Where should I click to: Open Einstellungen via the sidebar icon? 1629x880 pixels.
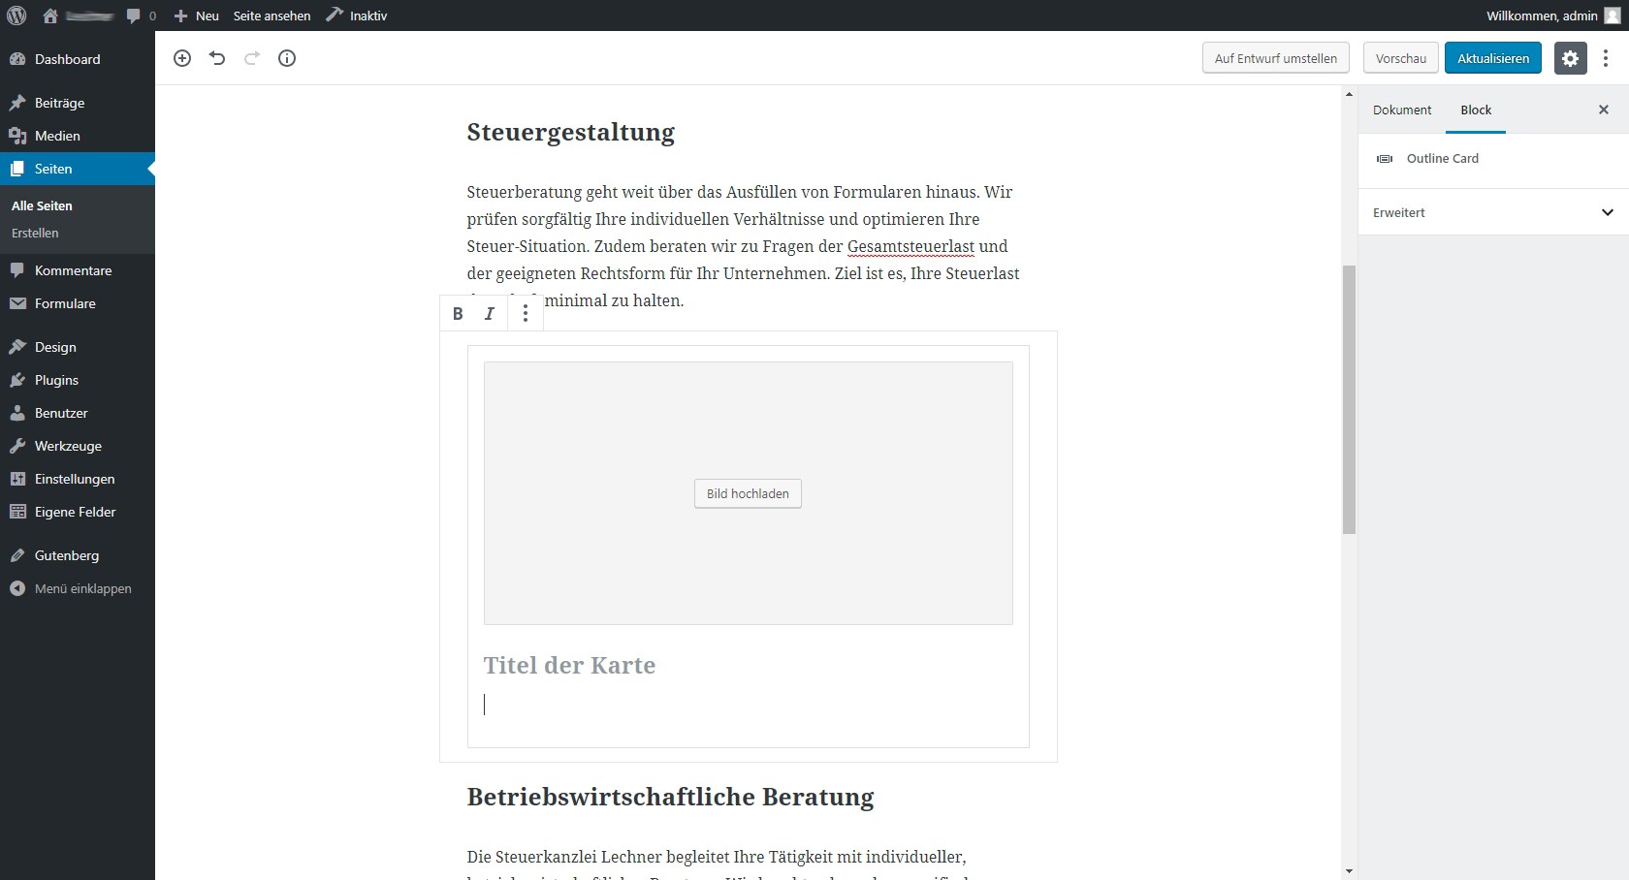click(x=17, y=479)
